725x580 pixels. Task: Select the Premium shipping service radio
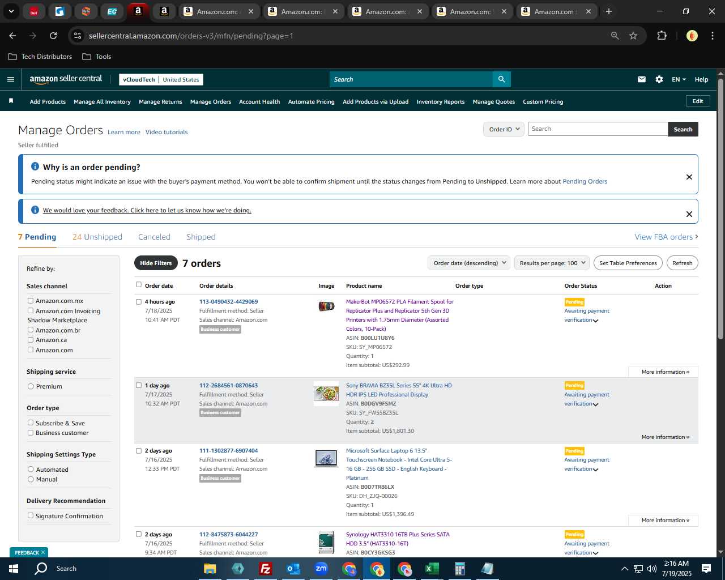coord(31,386)
